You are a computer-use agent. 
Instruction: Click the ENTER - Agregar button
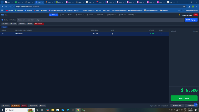click(x=191, y=20)
